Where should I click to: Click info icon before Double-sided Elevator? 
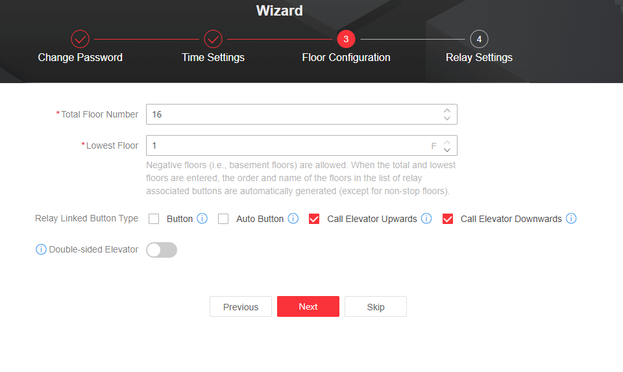point(42,250)
